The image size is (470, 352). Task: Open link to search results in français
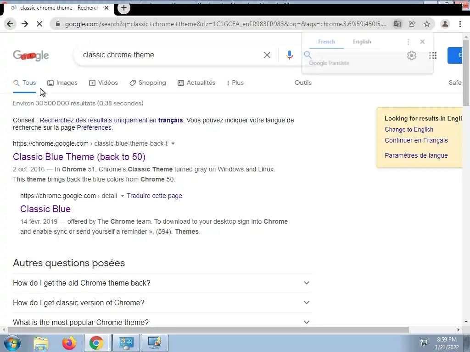point(111,121)
